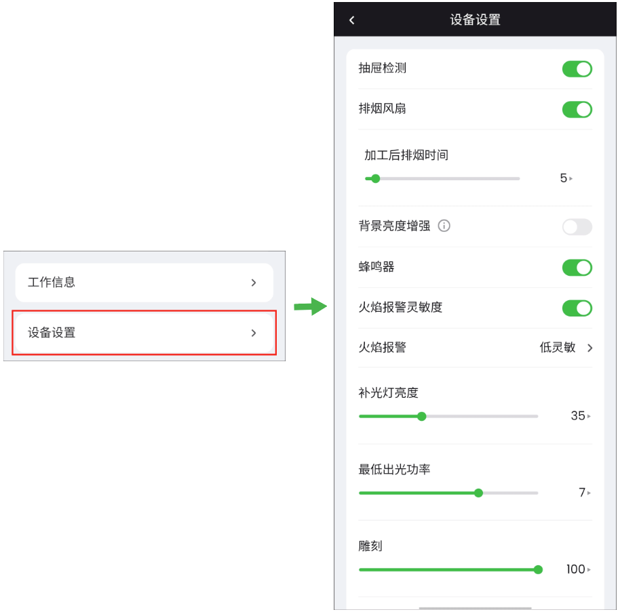Open the 工作信息 menu item
The height and width of the screenshot is (614, 620).
pyautogui.click(x=144, y=283)
